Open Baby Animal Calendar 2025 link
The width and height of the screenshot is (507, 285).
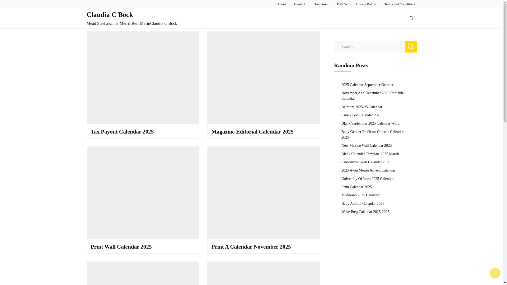pos(363,203)
